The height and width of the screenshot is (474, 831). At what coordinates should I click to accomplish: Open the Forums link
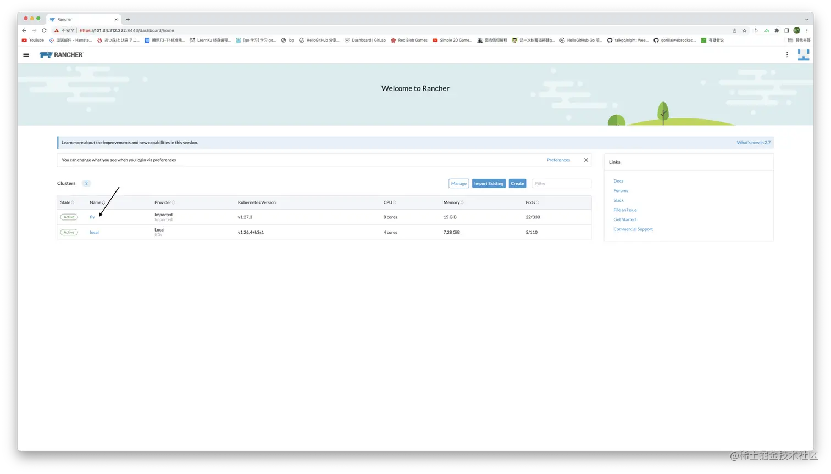tap(621, 191)
